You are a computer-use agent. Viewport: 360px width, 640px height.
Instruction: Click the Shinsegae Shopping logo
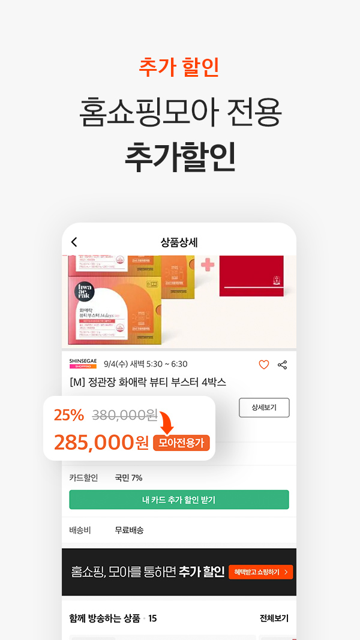83,363
